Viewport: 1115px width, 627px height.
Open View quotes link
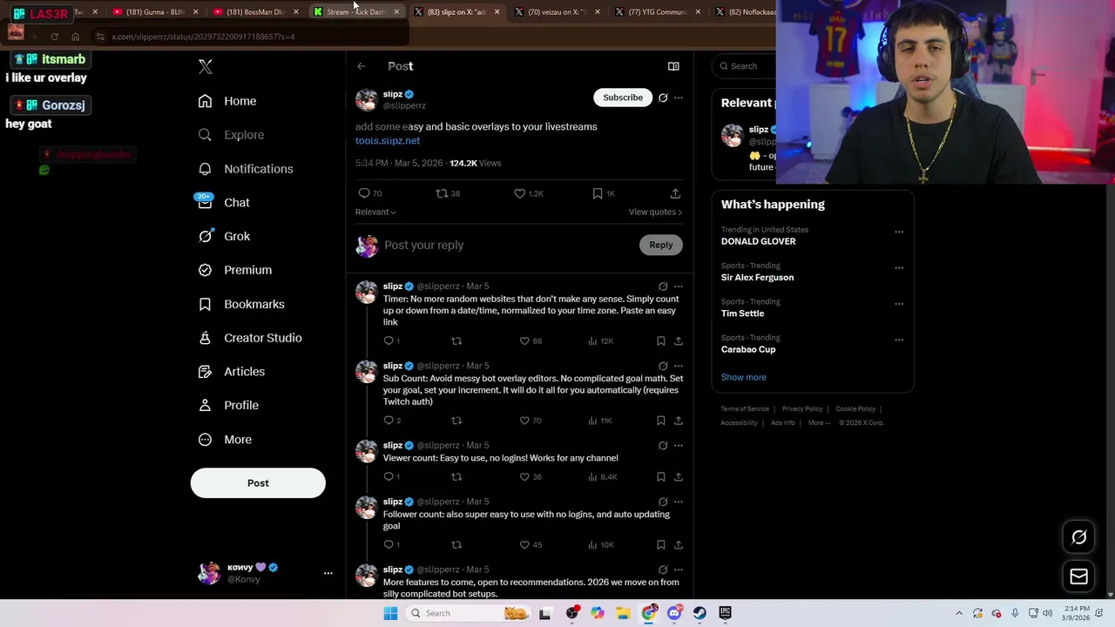coord(655,212)
